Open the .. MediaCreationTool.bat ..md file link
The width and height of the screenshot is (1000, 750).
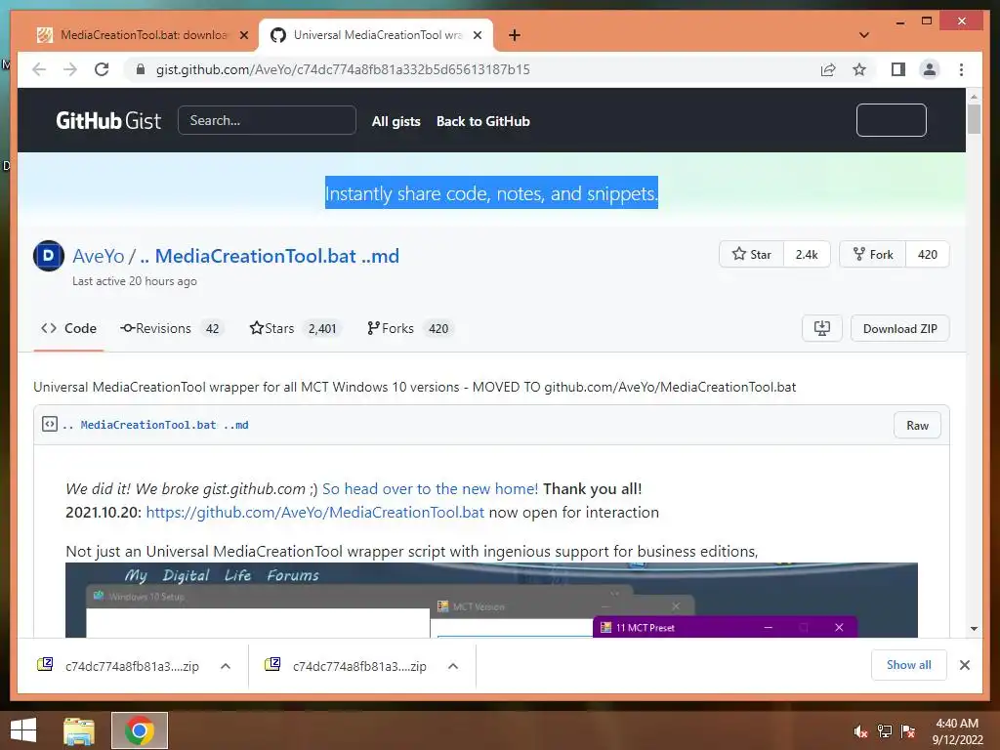pyautogui.click(x=155, y=425)
